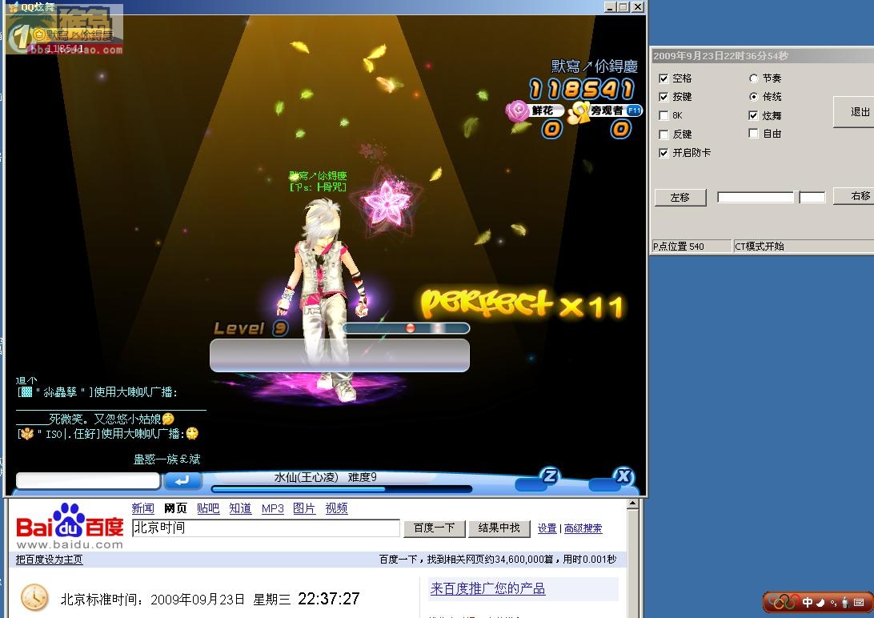874x618 pixels.
Task: Click the pink flower (鲜花) icon
Action: click(517, 111)
